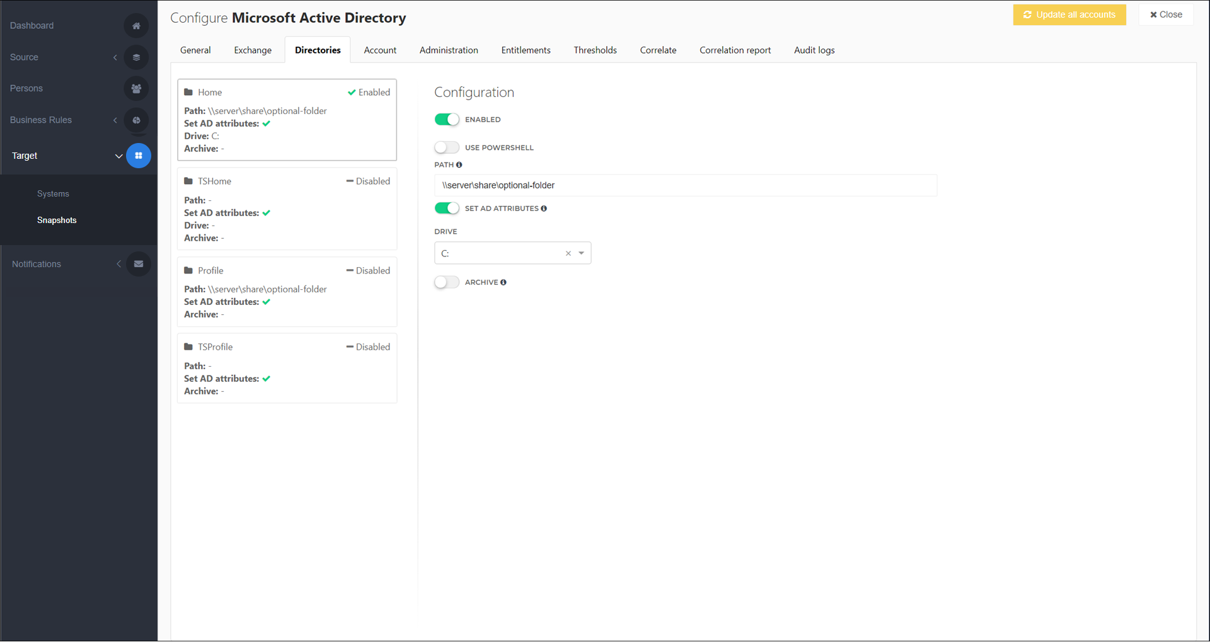This screenshot has height=642, width=1210.
Task: Click the Close button
Action: tap(1166, 14)
